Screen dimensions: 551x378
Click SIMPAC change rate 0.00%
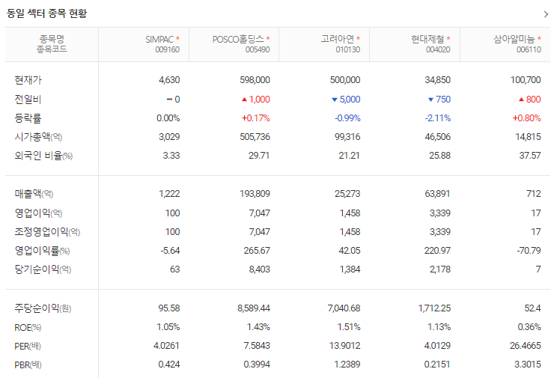[x=168, y=118]
